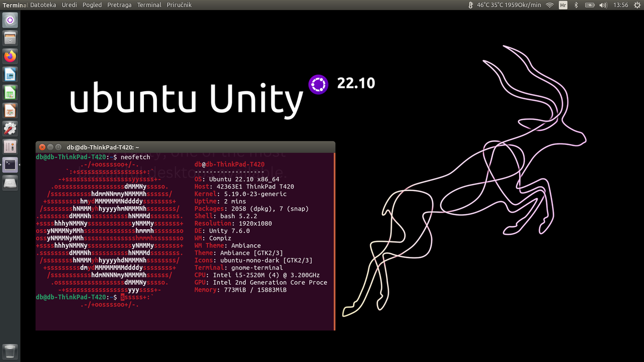Open the Uredi menu
Screen dimensions: 644x362
(x=69, y=5)
